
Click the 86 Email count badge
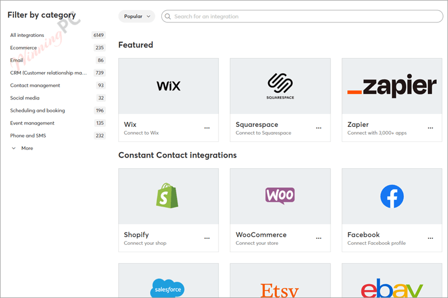point(101,60)
